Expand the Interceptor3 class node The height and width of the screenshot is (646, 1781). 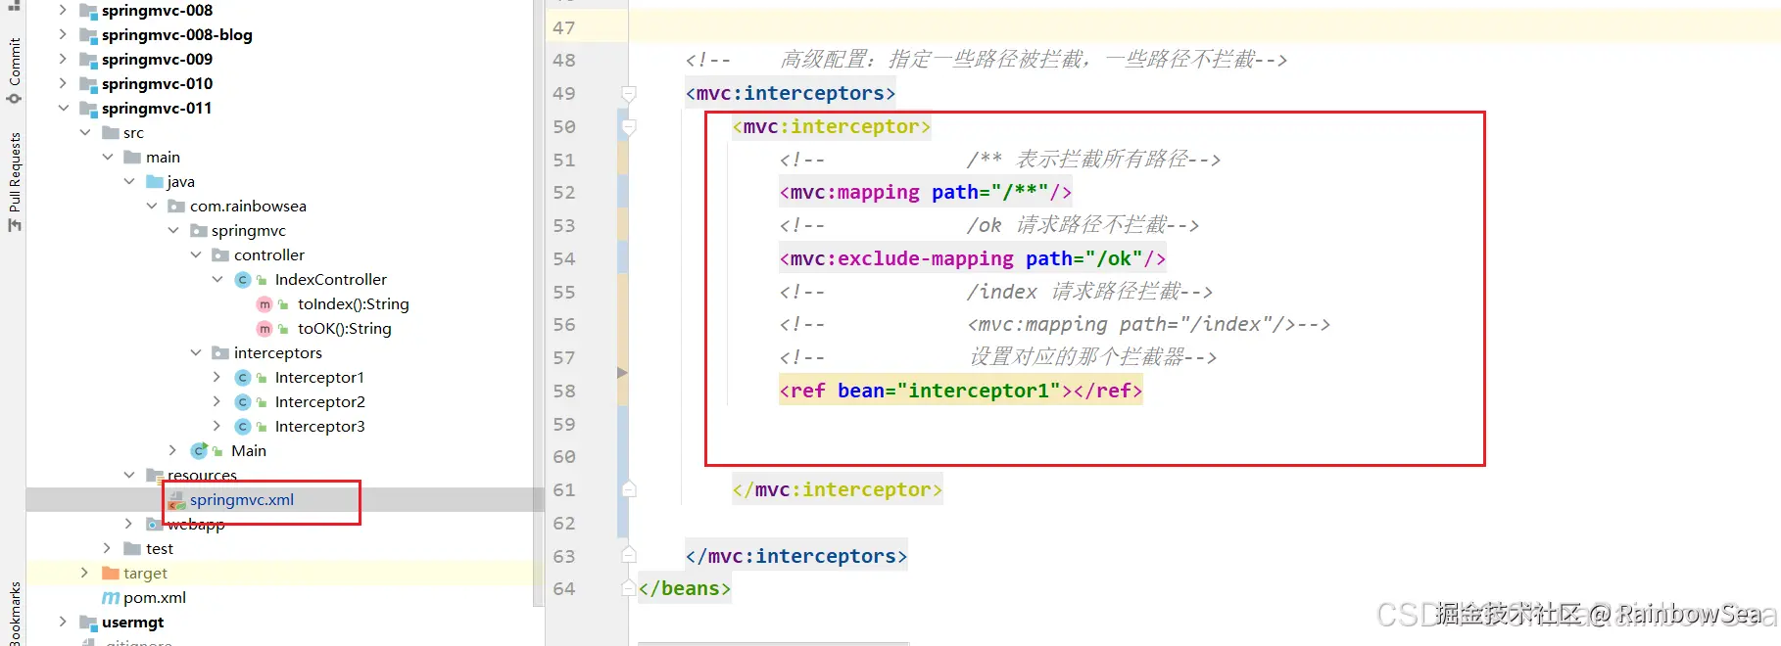[x=217, y=427]
